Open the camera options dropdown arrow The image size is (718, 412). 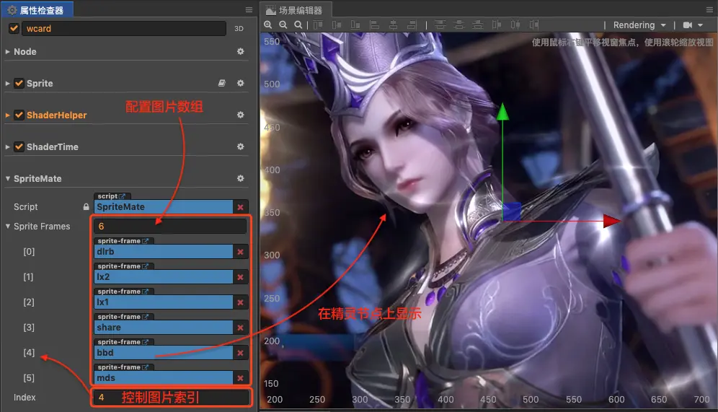click(x=700, y=25)
